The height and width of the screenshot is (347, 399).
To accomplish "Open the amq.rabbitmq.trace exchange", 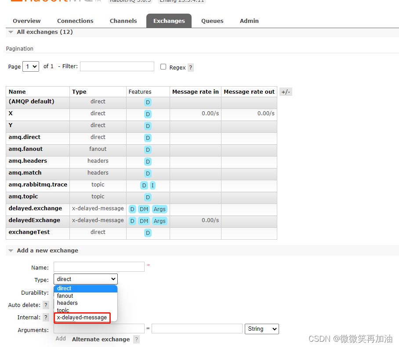I will pyautogui.click(x=38, y=185).
